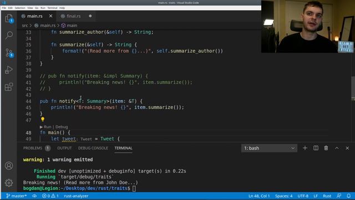355x200 pixels.
Task: Open the Search view in activity bar
Action: [x=9, y=35]
